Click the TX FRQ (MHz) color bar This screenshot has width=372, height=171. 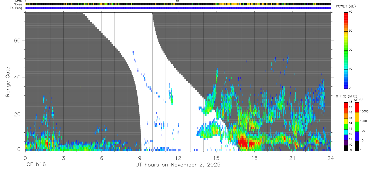tap(346, 126)
